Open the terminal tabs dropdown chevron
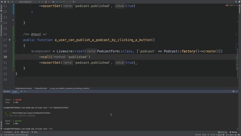 pos(25,91)
